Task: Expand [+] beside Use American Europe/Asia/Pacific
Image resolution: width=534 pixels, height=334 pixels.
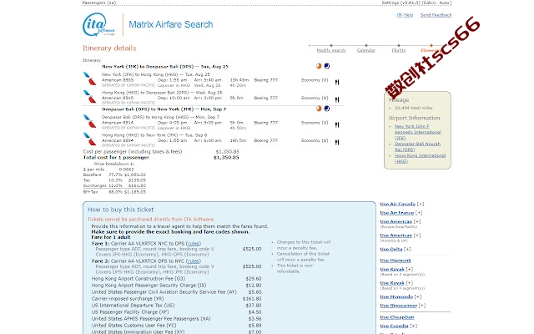Action: tap(417, 222)
